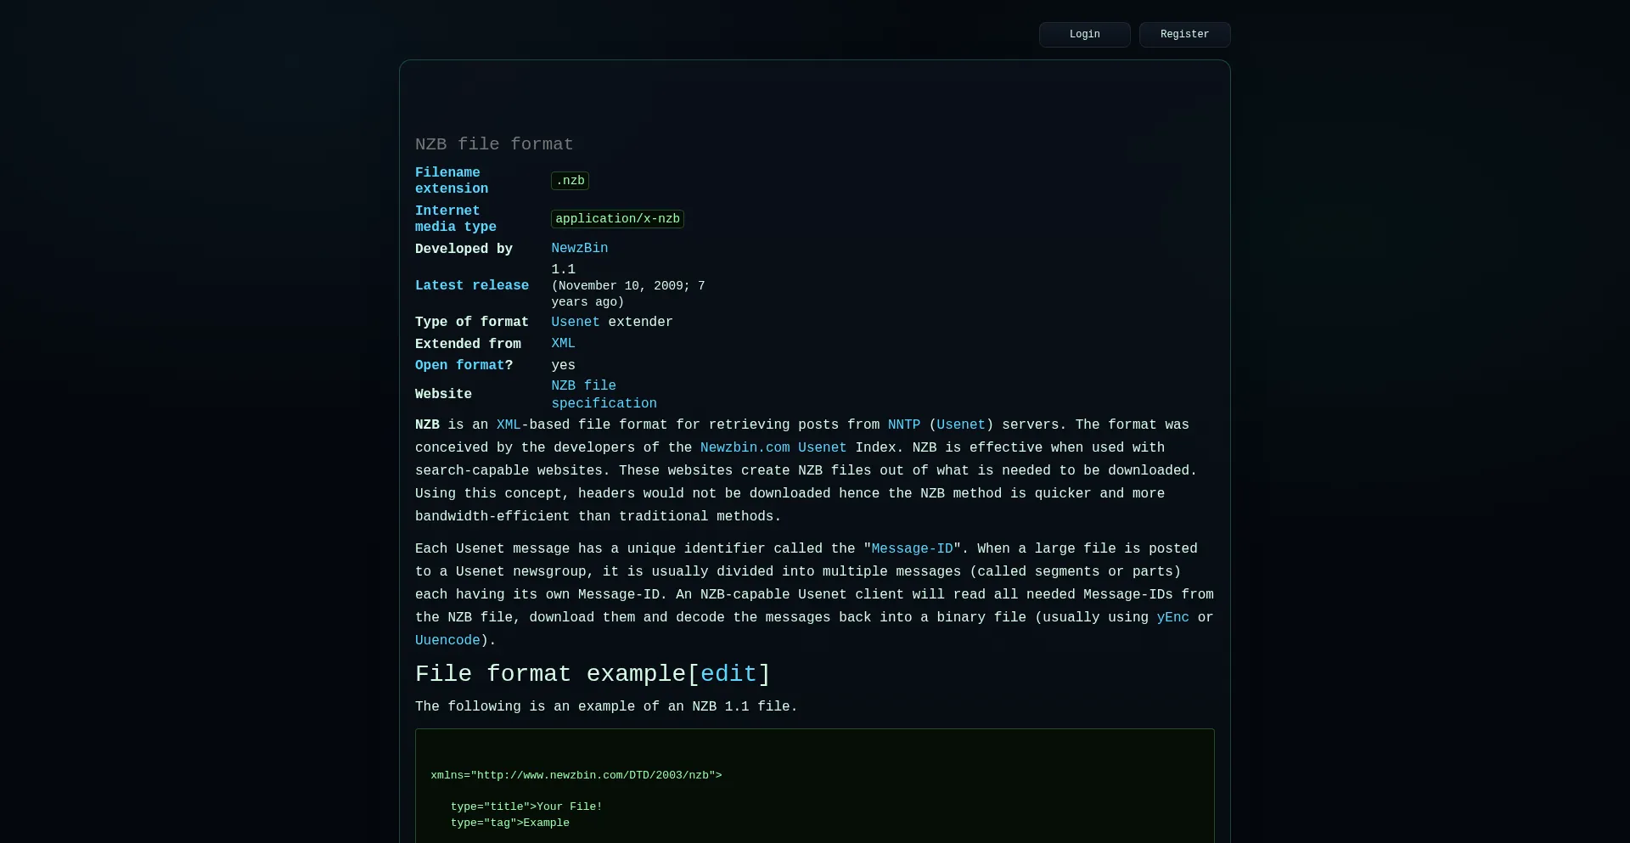Click 'The following is an example' sentence
This screenshot has height=843, width=1630.
606,707
